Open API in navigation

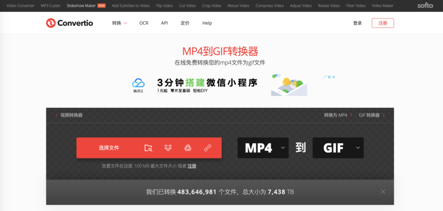164,23
